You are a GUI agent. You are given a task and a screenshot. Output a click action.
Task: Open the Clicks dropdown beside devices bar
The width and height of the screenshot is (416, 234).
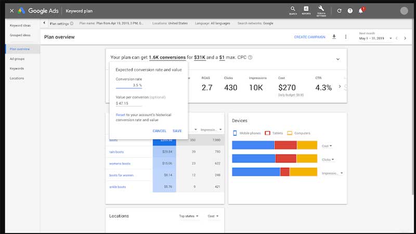tap(328, 160)
